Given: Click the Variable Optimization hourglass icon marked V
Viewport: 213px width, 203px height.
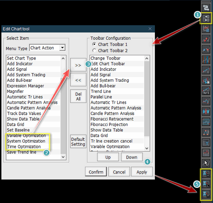Looking at the screenshot, I should point(206,174).
